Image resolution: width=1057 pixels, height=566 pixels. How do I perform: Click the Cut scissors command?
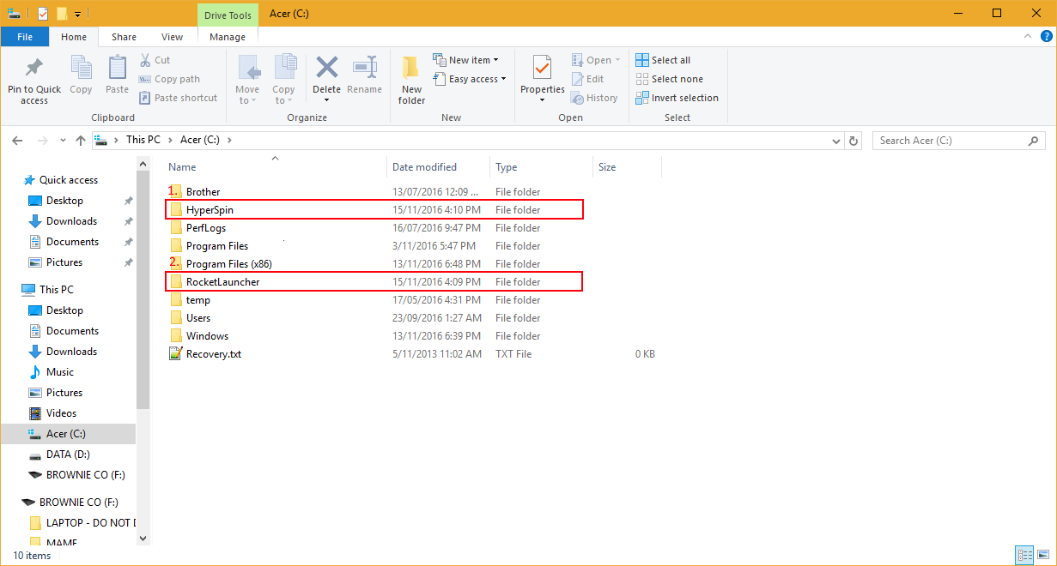pos(155,60)
